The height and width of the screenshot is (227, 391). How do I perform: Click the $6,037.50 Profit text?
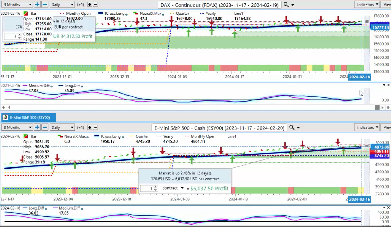(x=209, y=189)
